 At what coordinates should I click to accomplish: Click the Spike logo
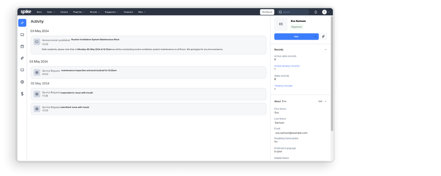coord(26,12)
